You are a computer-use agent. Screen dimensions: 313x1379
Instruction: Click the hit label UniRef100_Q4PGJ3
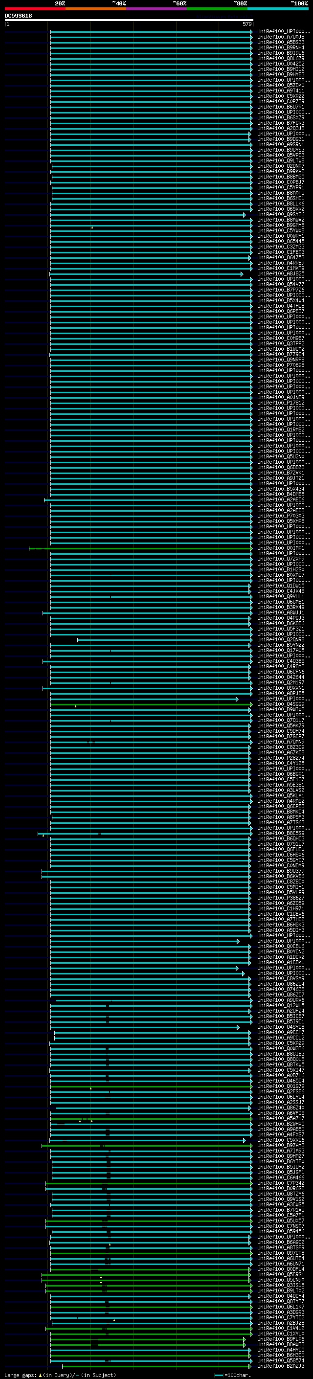(281, 618)
